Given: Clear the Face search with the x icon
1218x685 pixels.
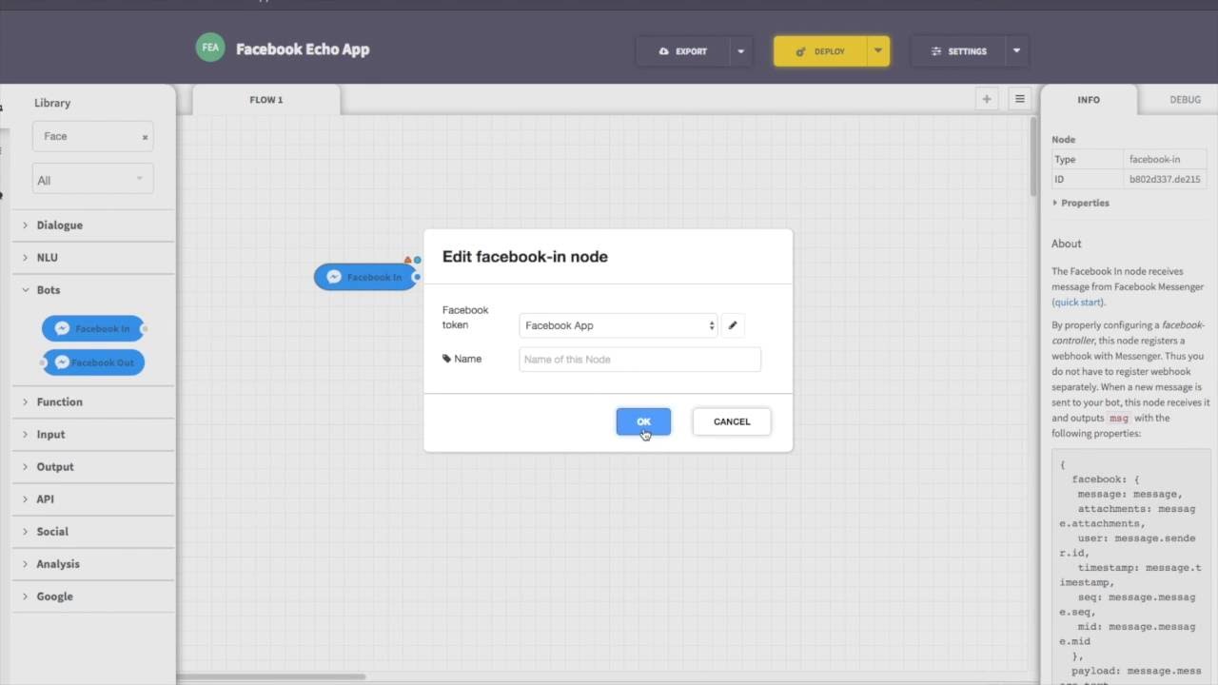Looking at the screenshot, I should click(145, 137).
